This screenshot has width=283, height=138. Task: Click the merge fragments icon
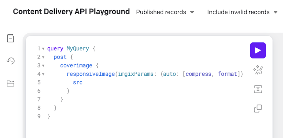point(258,89)
